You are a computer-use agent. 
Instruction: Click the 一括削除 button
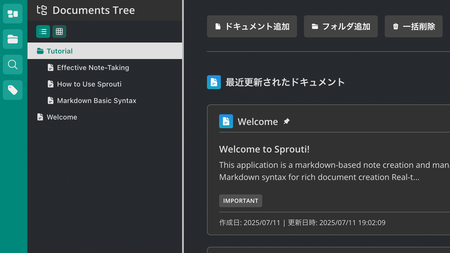(413, 26)
